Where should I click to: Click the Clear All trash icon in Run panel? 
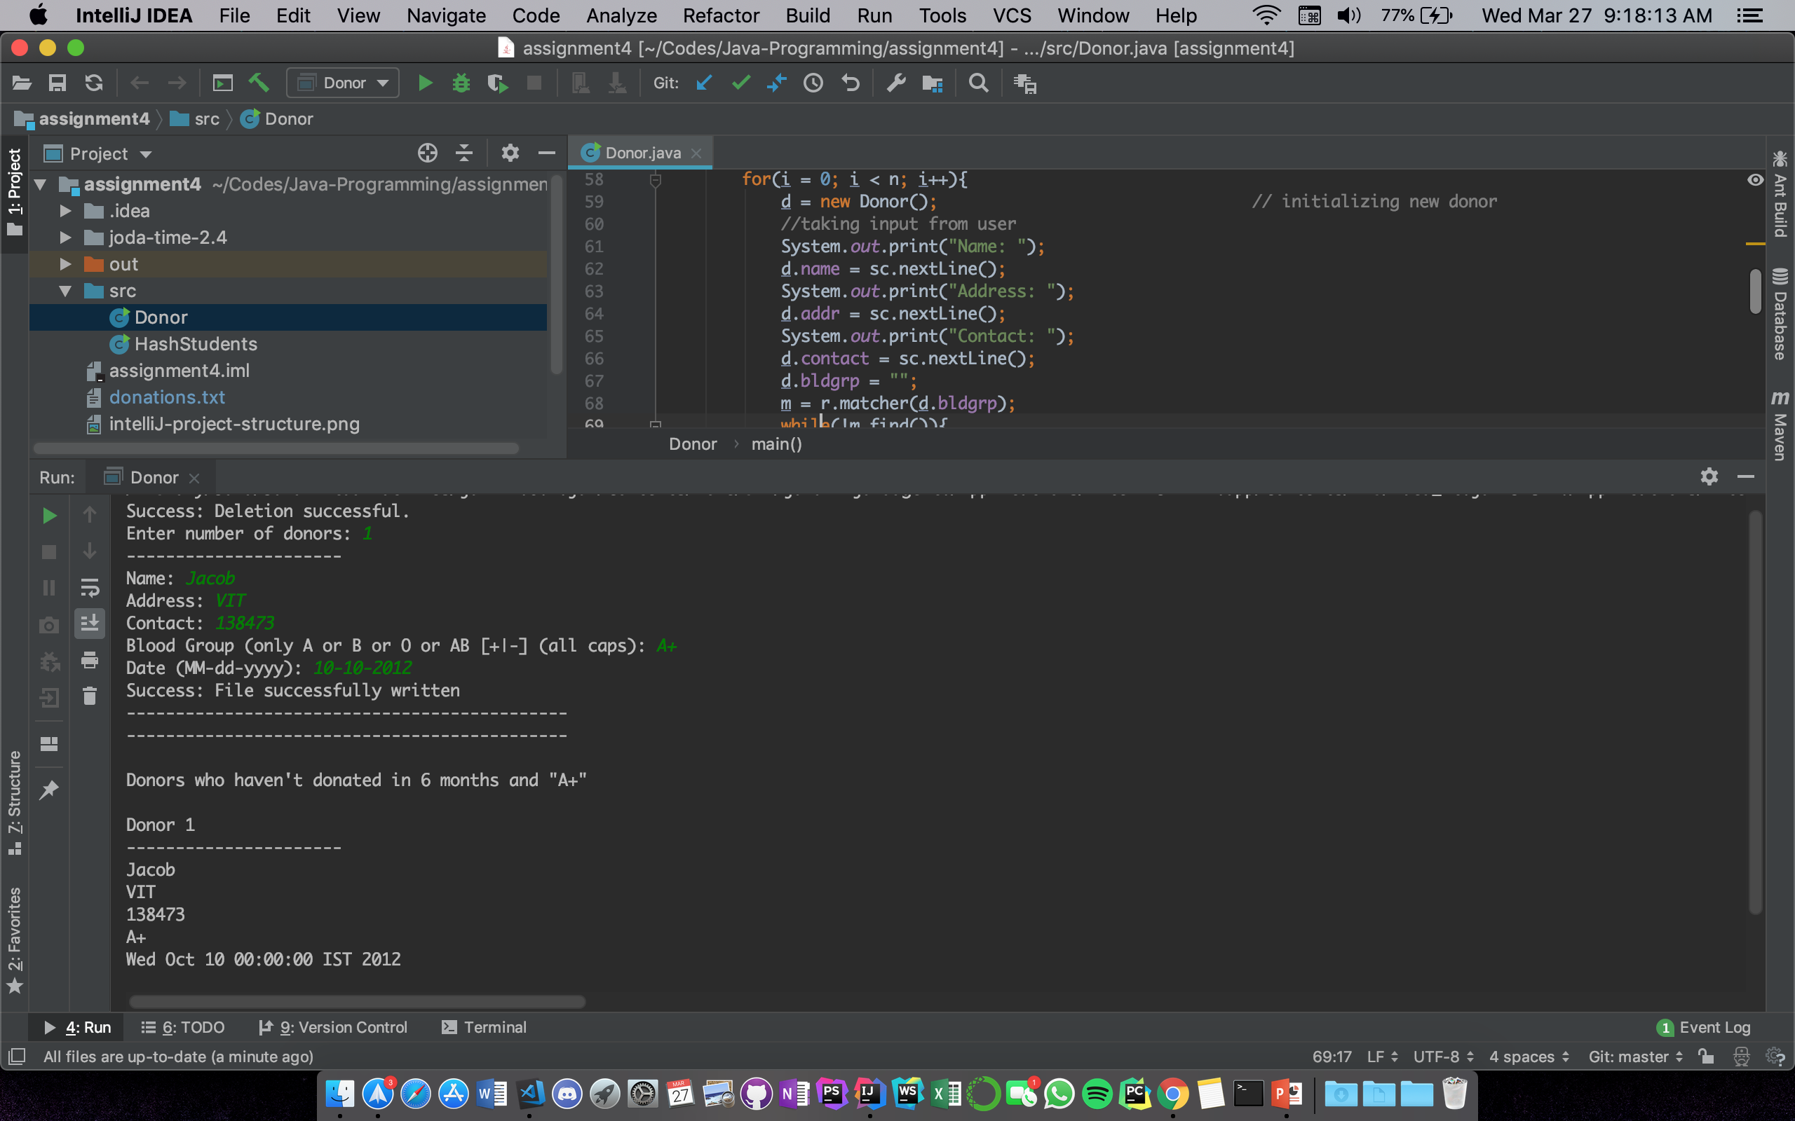click(90, 696)
